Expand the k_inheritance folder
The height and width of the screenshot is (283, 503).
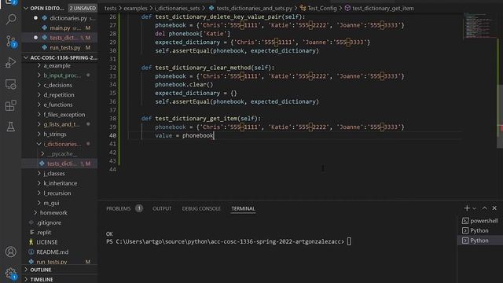(x=60, y=183)
